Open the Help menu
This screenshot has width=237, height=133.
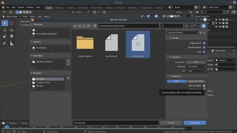pyautogui.click(x=38, y=7)
